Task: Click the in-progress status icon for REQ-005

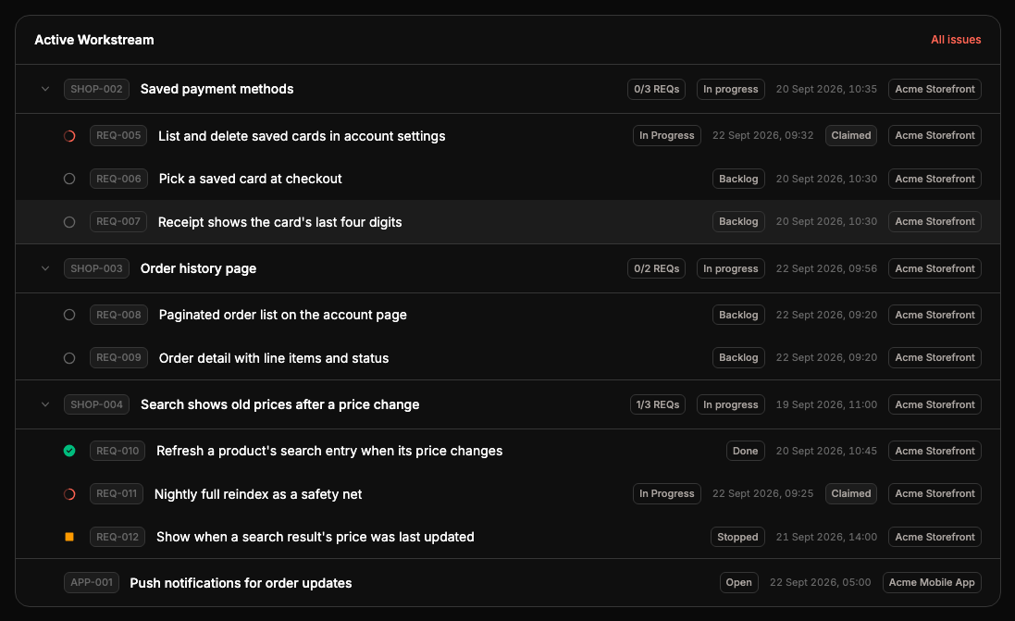Action: coord(69,136)
